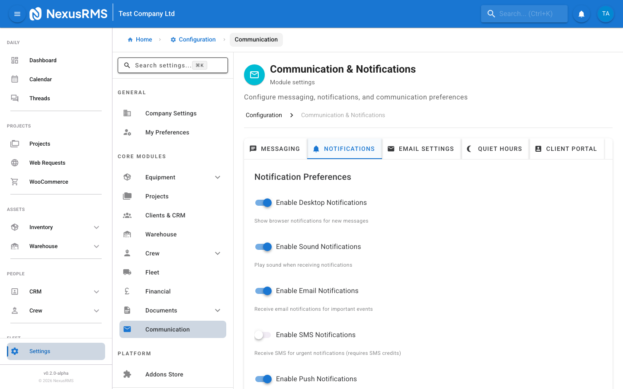Click the Search settings input field

pos(163,65)
